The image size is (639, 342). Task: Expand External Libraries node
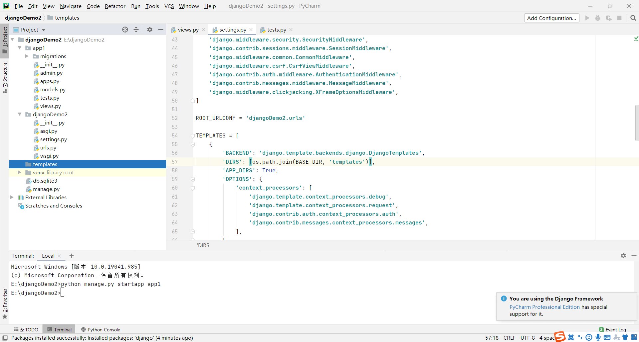point(12,197)
